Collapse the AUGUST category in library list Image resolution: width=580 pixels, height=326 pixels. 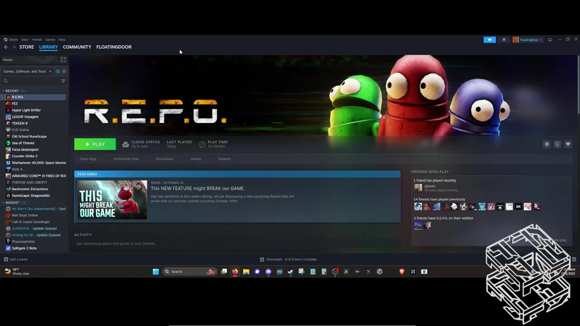tap(4, 202)
